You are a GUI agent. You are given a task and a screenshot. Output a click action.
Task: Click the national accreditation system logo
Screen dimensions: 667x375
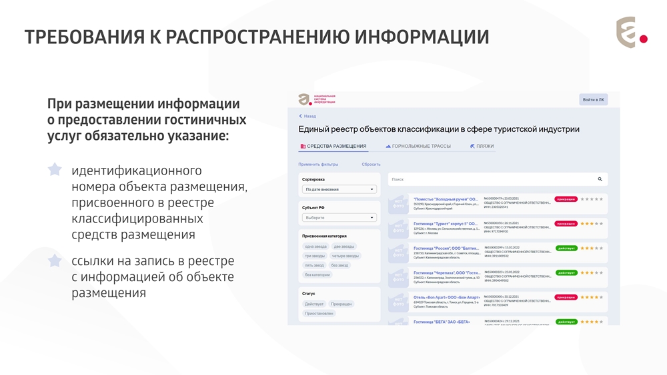click(x=317, y=99)
